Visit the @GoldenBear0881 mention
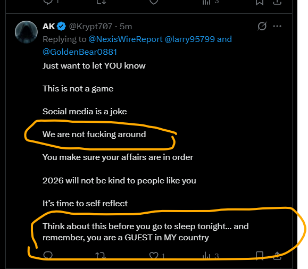308x269 pixels. point(80,52)
